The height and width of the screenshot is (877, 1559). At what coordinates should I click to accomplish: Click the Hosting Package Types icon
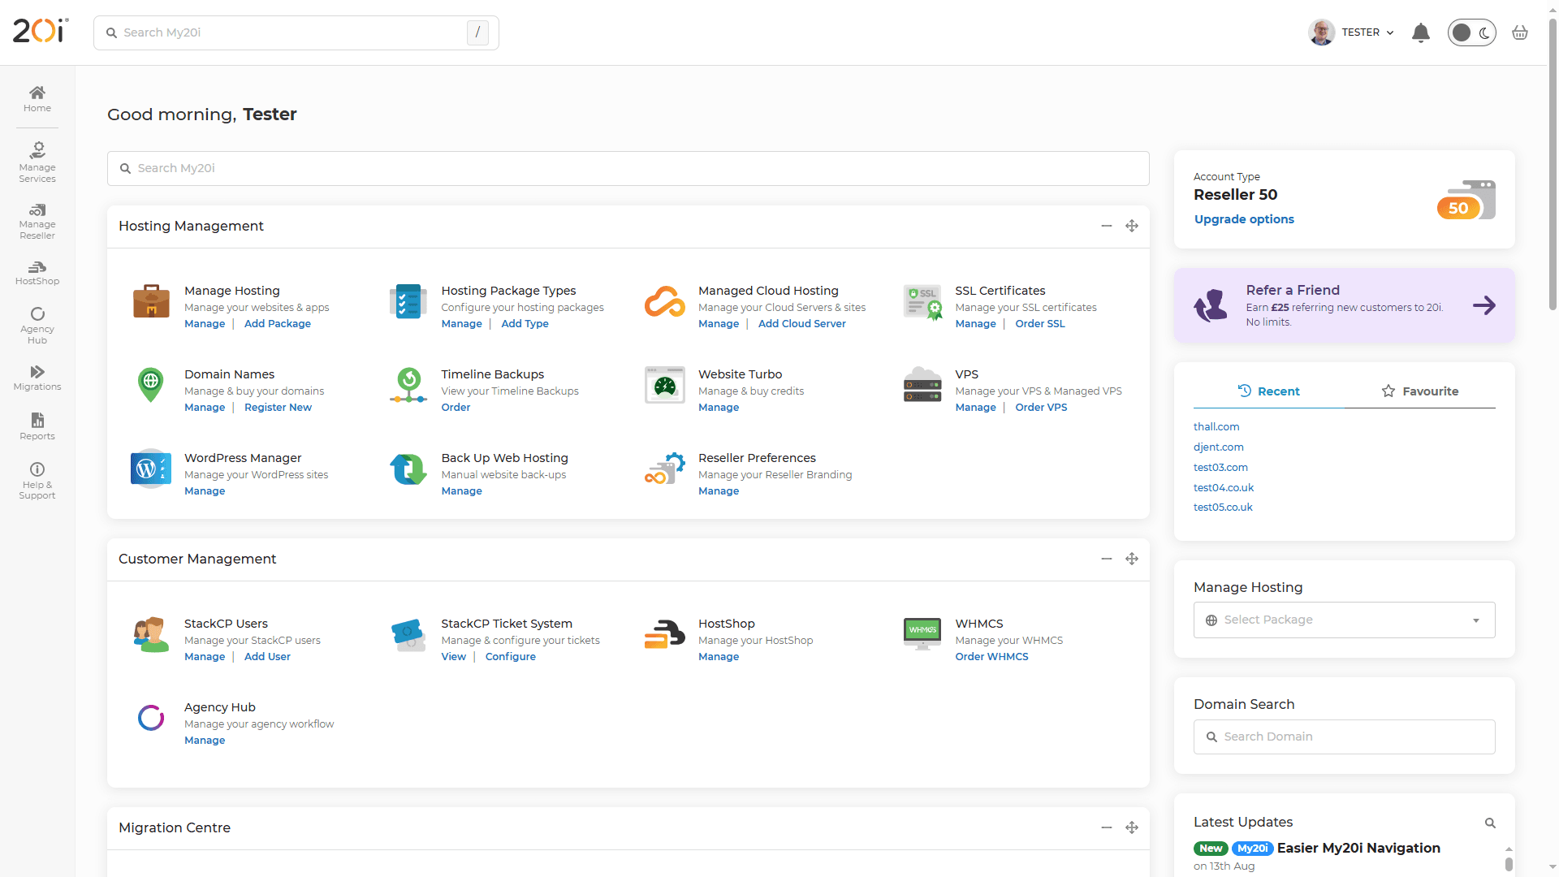408,301
